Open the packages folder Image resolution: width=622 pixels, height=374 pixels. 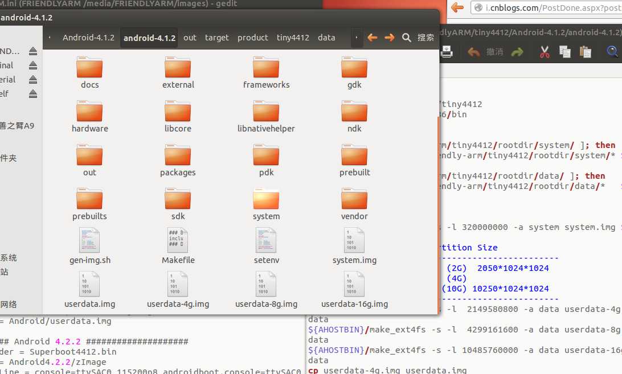[x=178, y=161]
